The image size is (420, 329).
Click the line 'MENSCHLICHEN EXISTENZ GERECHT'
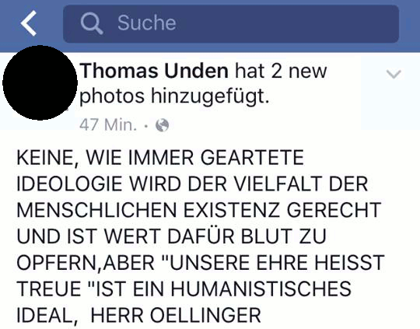(x=199, y=210)
